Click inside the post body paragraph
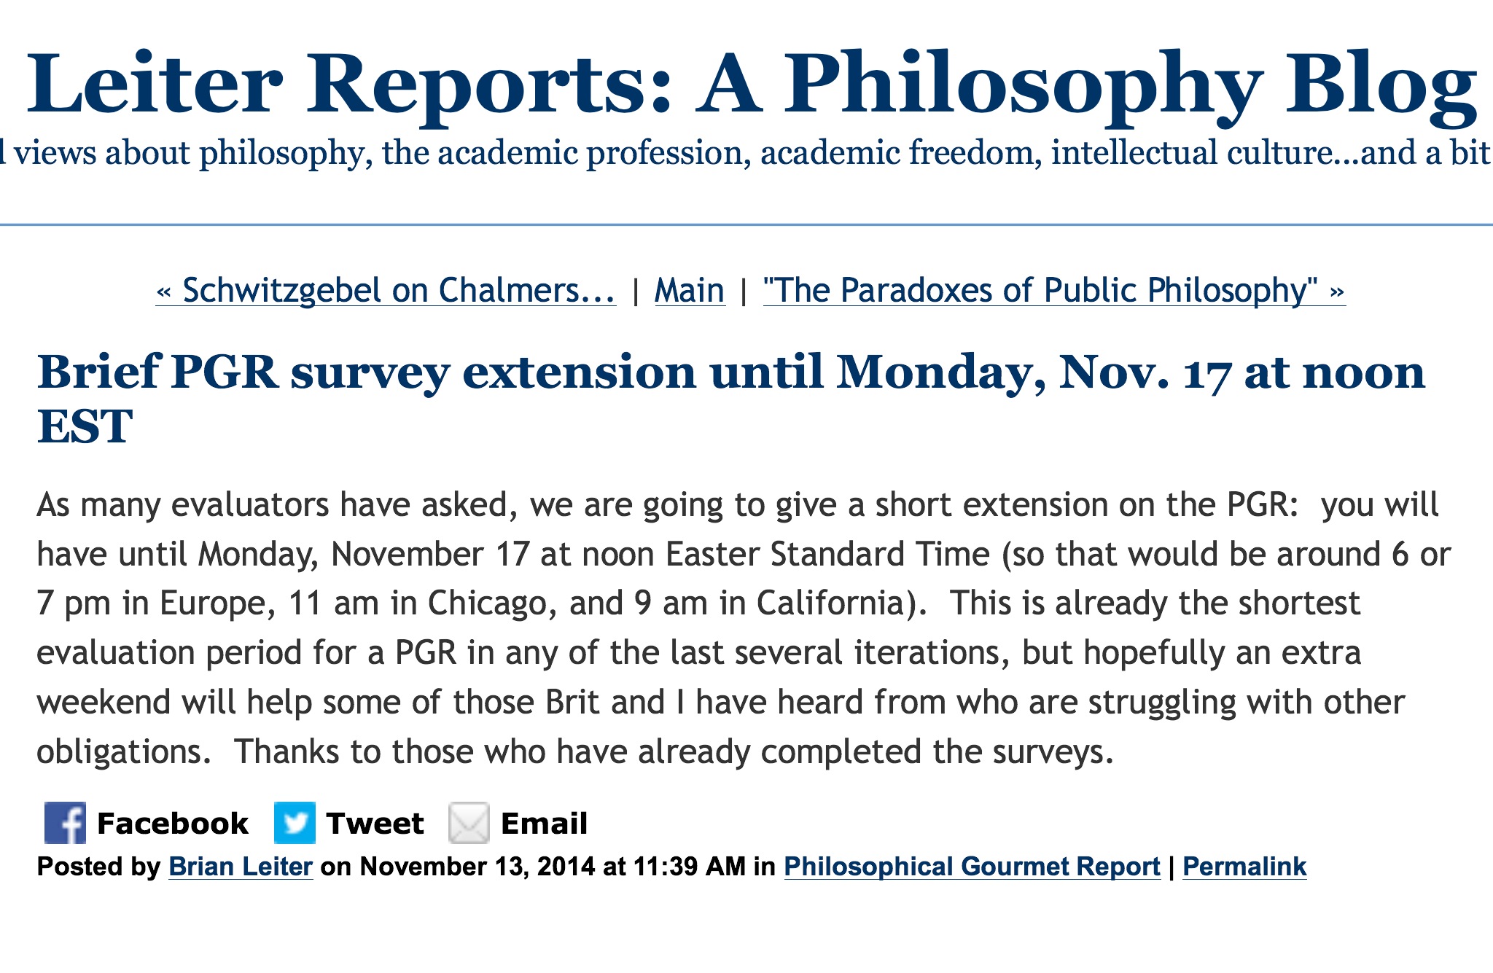The width and height of the screenshot is (1493, 973). [729, 628]
